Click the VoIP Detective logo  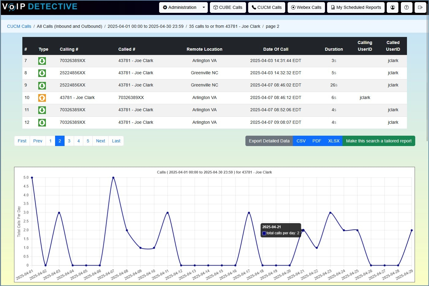[x=40, y=7]
